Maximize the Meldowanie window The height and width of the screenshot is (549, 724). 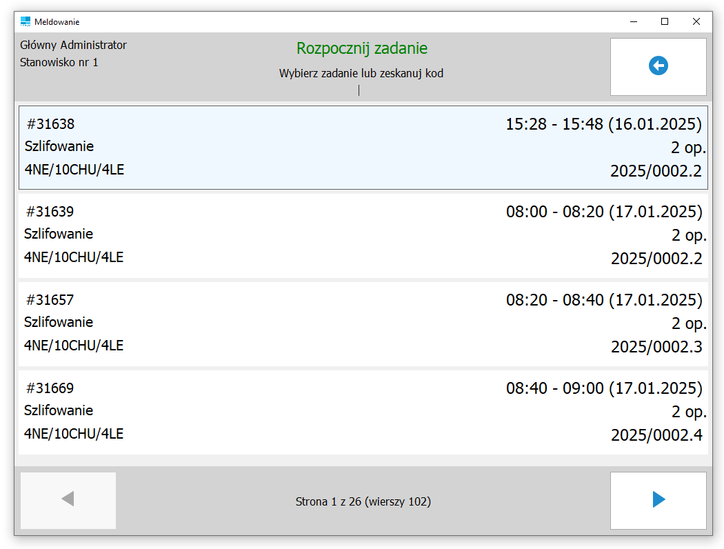[665, 22]
